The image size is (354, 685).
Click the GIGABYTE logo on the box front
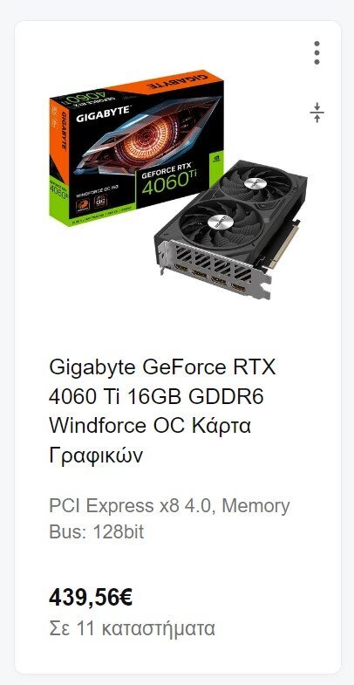point(103,114)
